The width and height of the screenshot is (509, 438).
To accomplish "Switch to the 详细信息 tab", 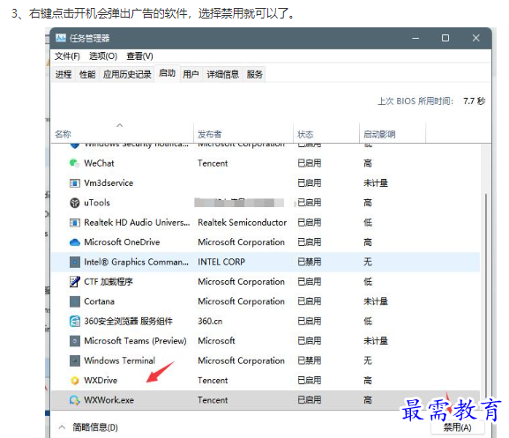I will [x=223, y=75].
